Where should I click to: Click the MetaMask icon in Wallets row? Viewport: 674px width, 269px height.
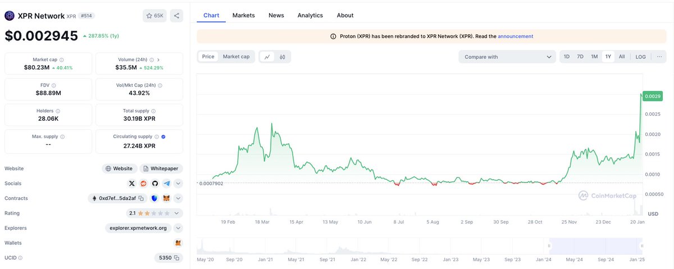coord(179,243)
